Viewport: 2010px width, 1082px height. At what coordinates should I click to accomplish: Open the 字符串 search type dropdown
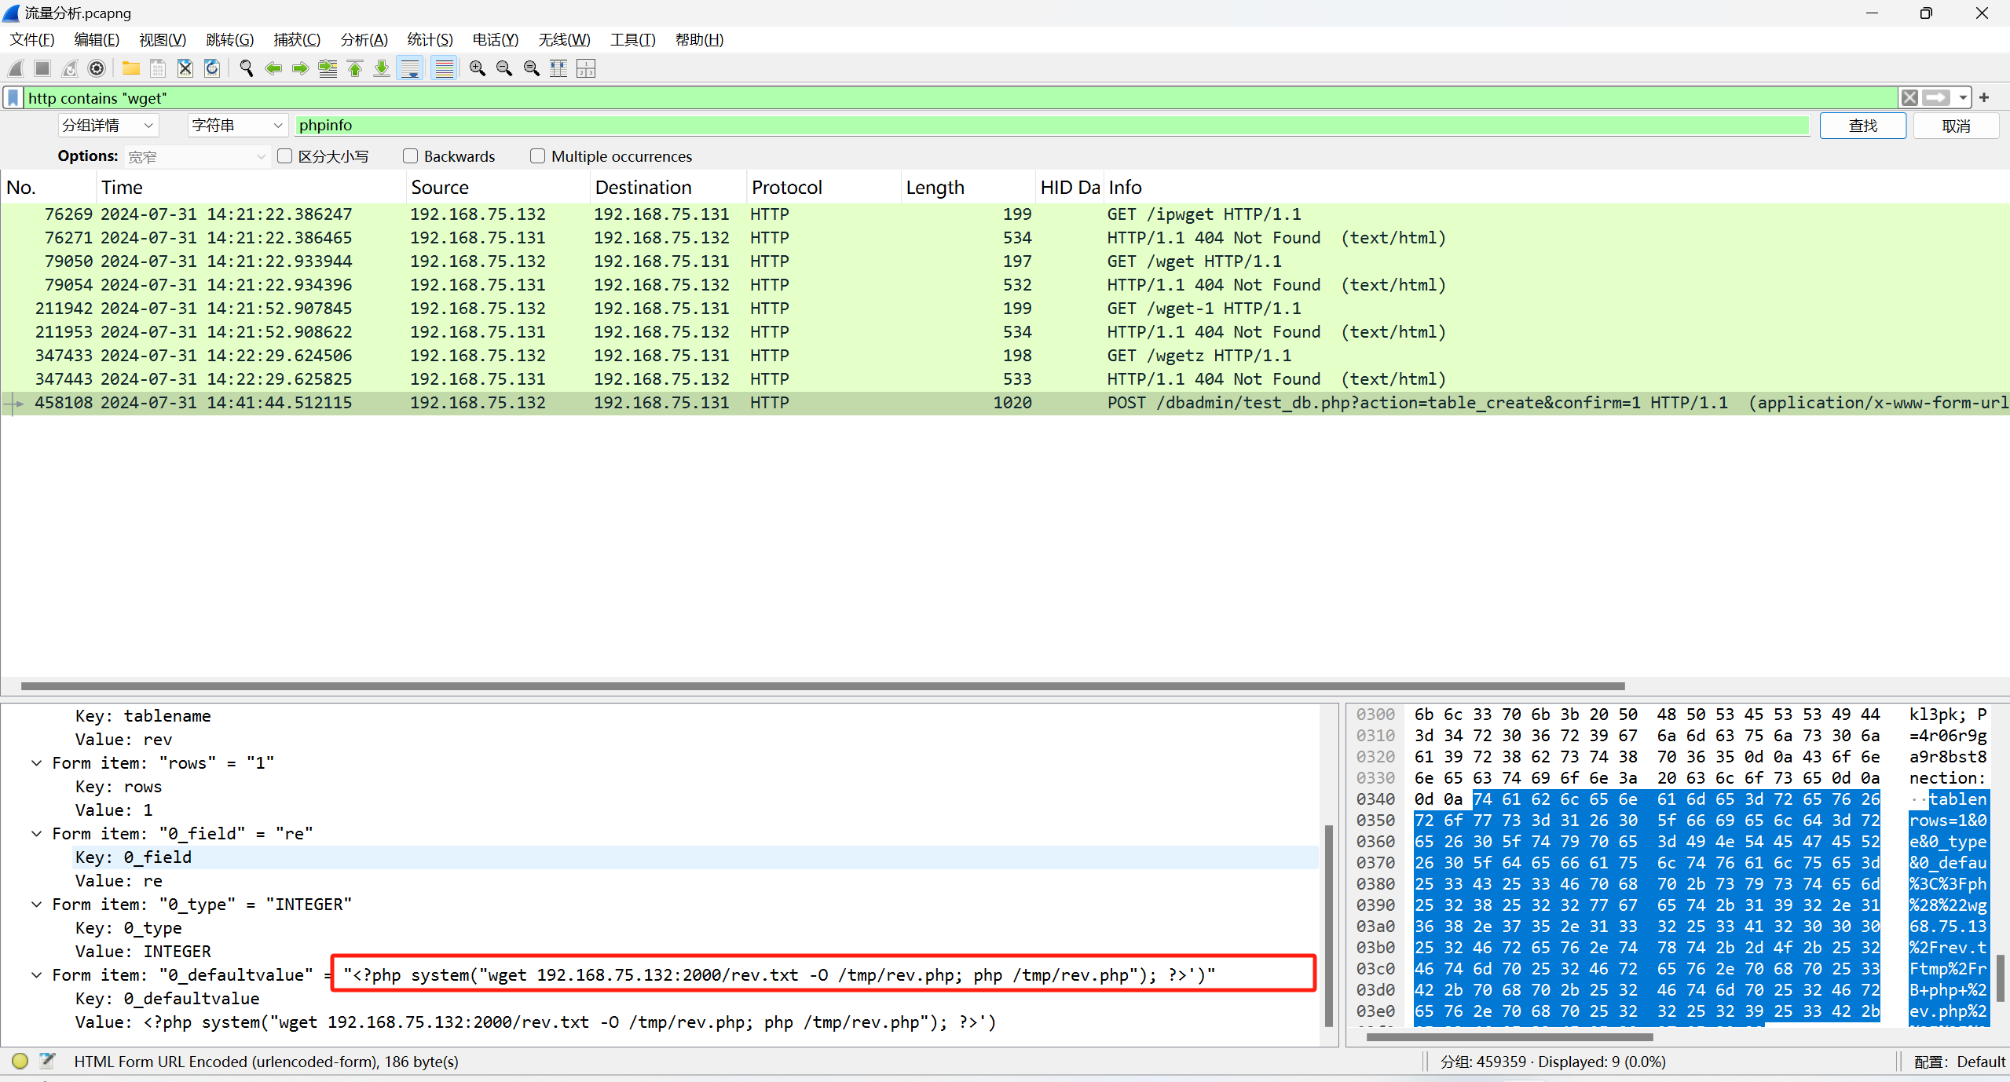point(236,126)
